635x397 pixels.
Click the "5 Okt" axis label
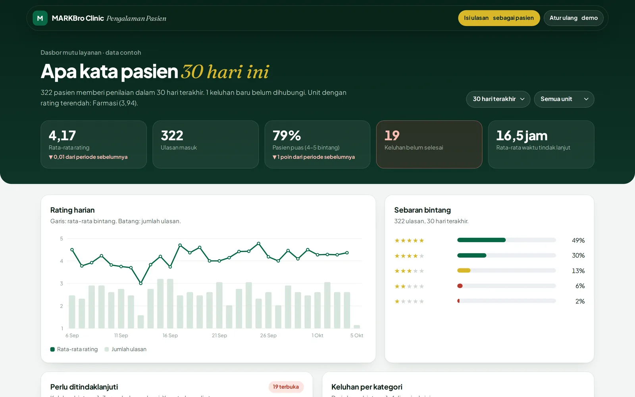[357, 336]
